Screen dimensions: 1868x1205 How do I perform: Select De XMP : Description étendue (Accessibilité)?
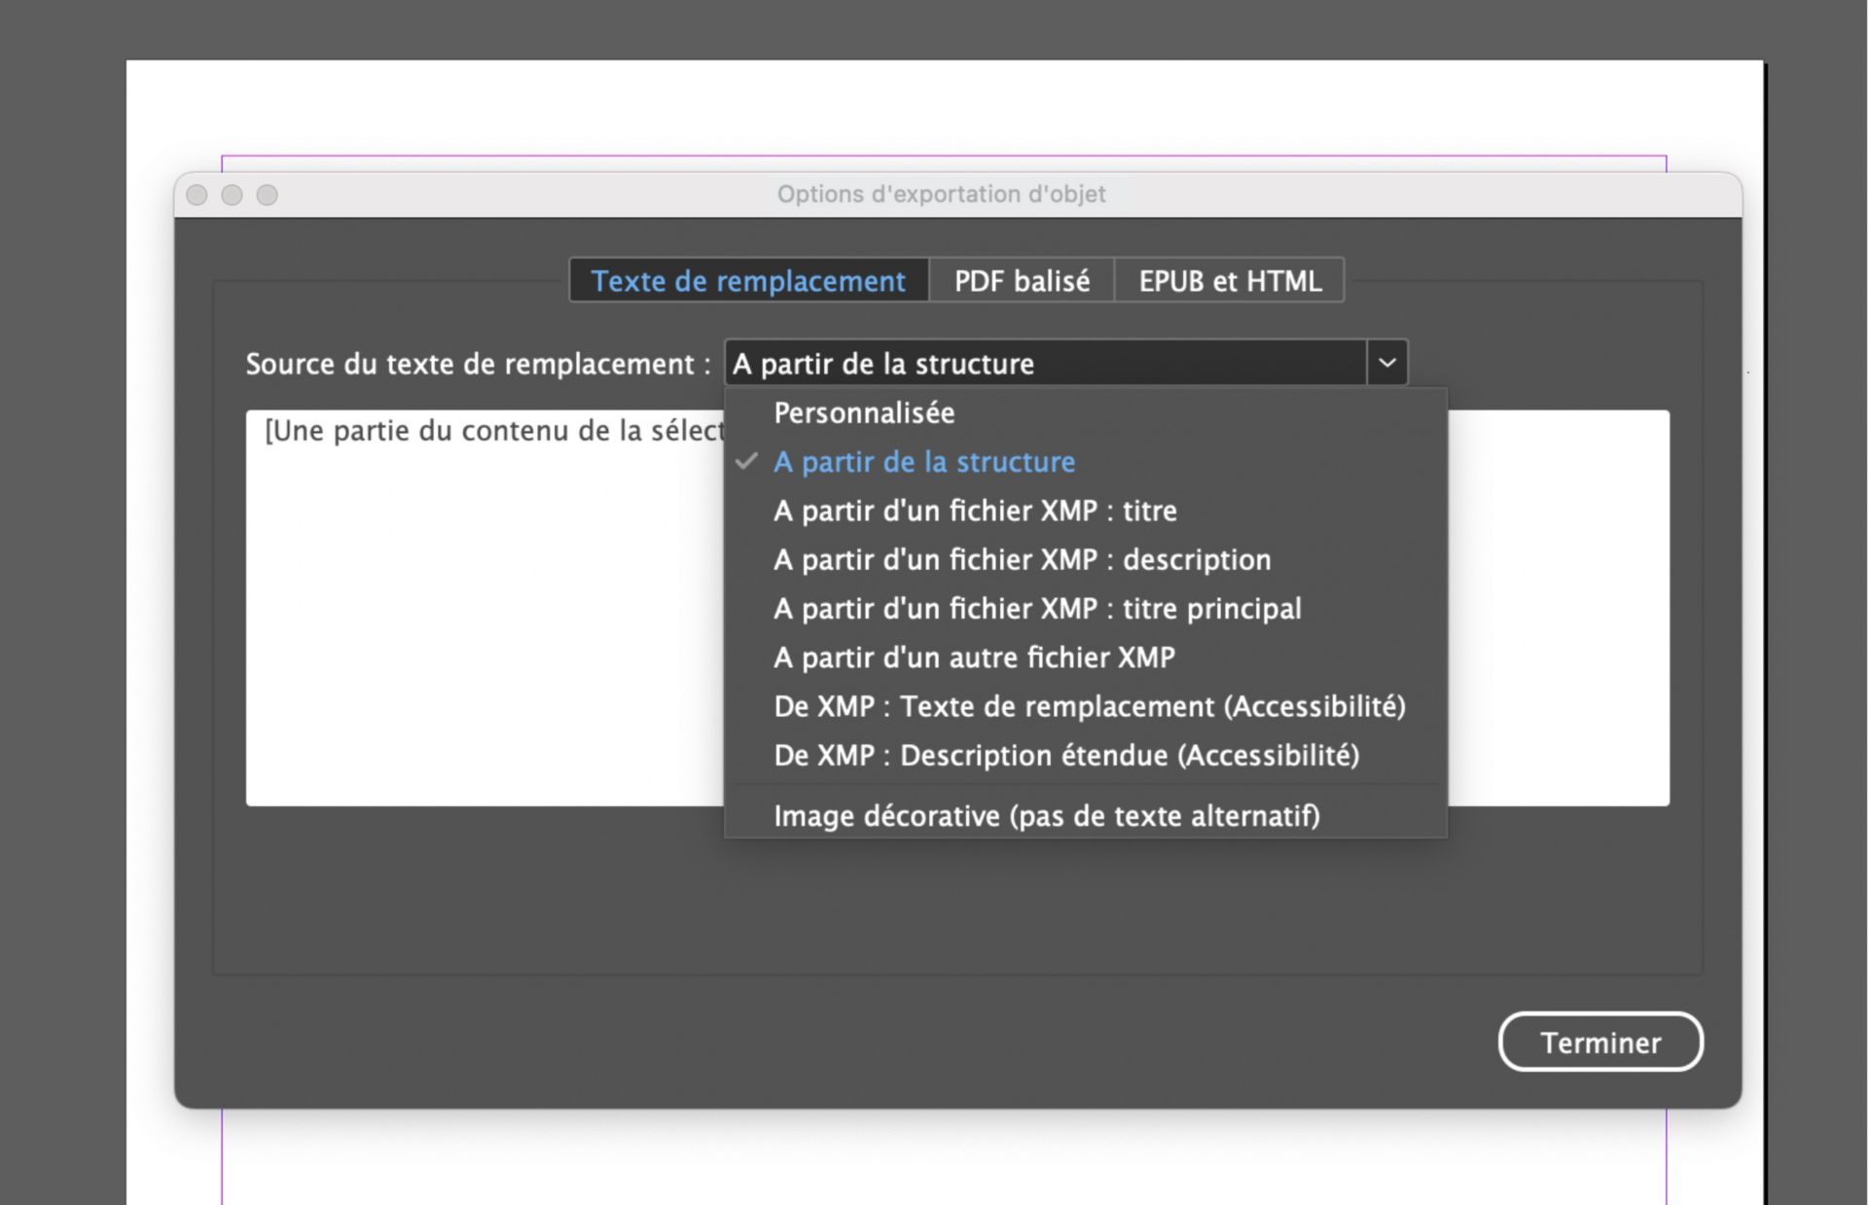point(1066,756)
